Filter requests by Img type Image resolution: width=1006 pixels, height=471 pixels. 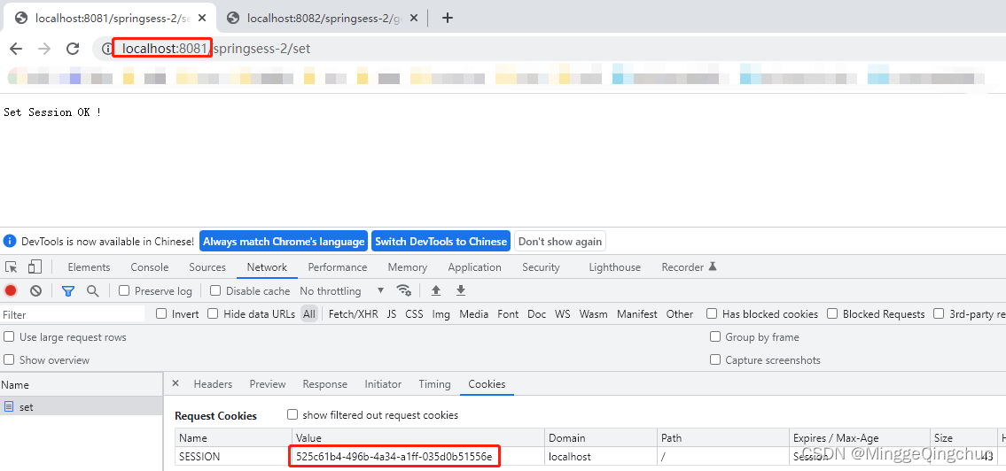point(441,314)
